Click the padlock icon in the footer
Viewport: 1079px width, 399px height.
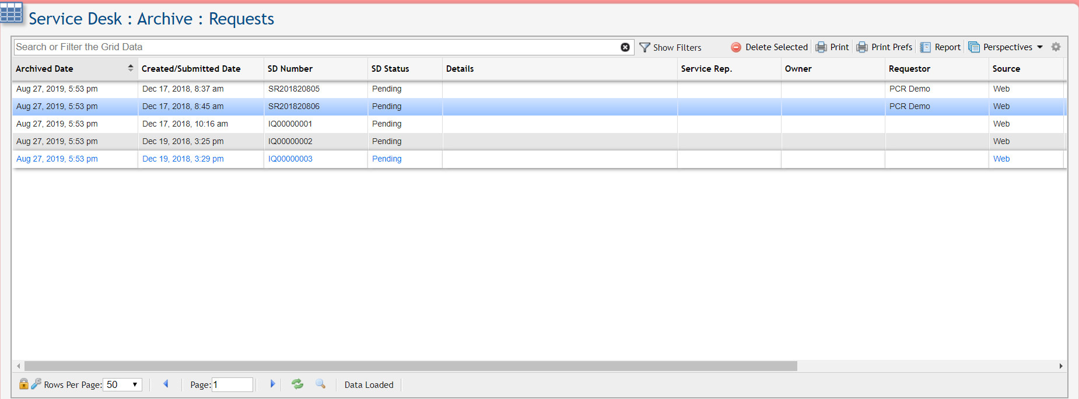24,384
